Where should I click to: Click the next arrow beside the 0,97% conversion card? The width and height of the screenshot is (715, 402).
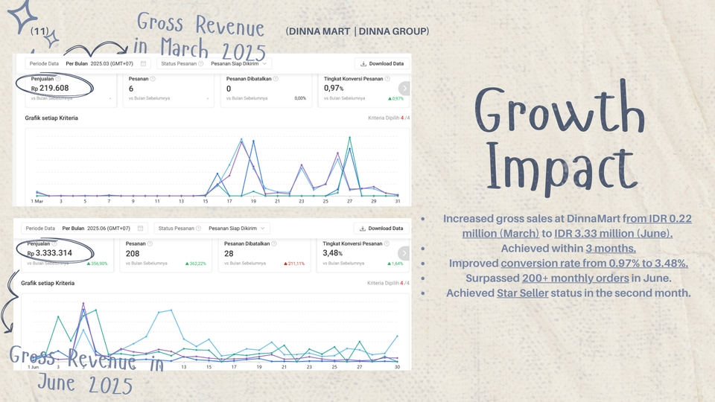tap(404, 88)
